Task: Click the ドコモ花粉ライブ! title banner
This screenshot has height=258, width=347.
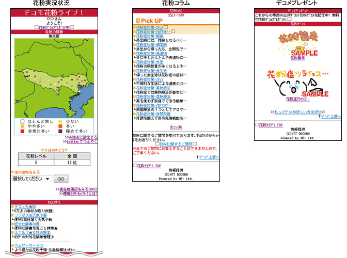Action: point(54,12)
